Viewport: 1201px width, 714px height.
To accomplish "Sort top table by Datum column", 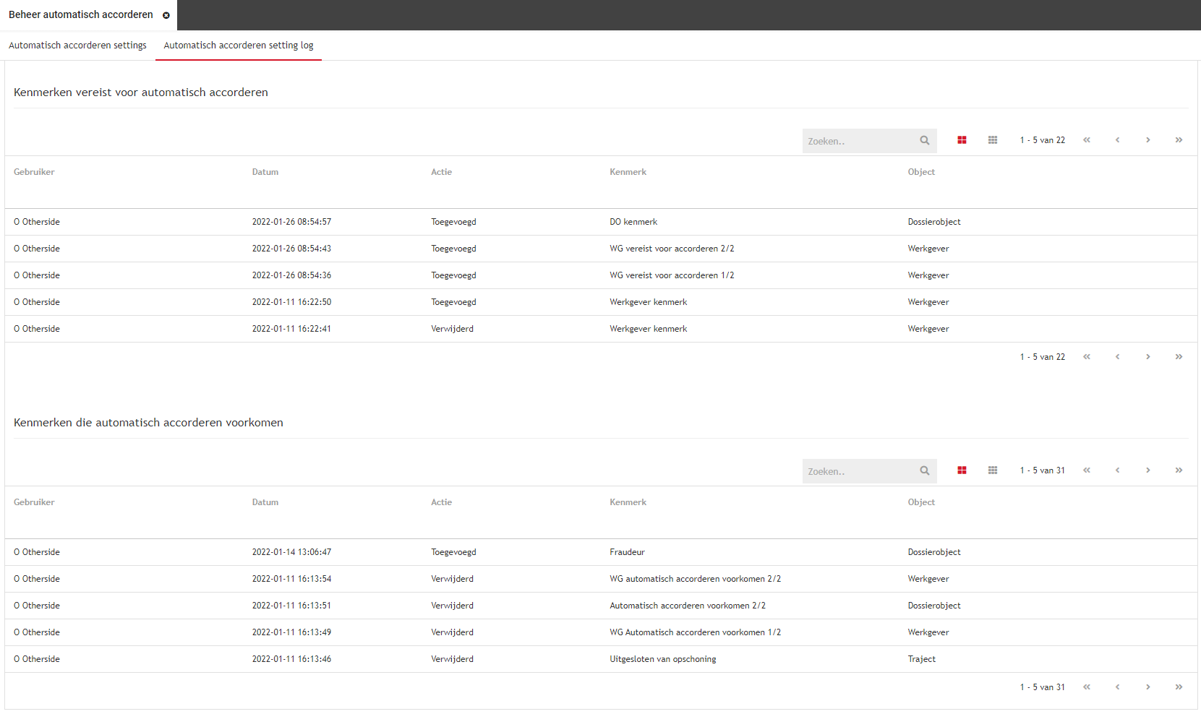I will point(265,172).
